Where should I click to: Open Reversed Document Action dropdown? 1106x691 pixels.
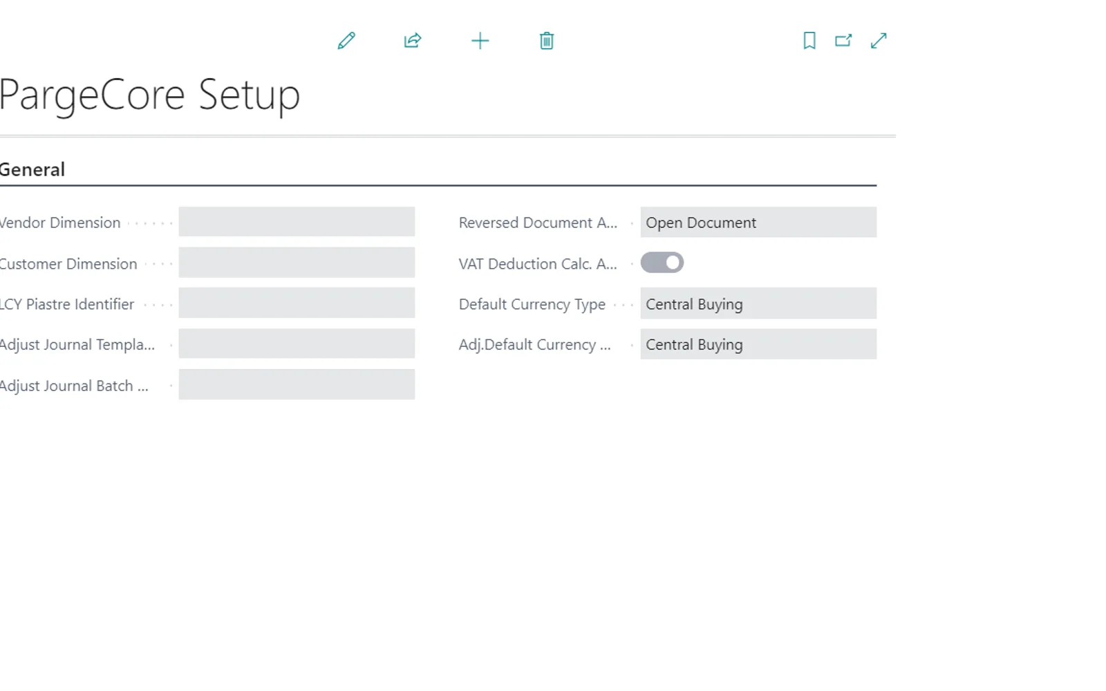coord(758,223)
